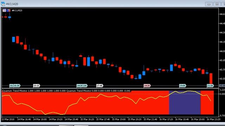
Task: Select the 16:30 time marker
Action: pyautogui.click(x=17, y=86)
